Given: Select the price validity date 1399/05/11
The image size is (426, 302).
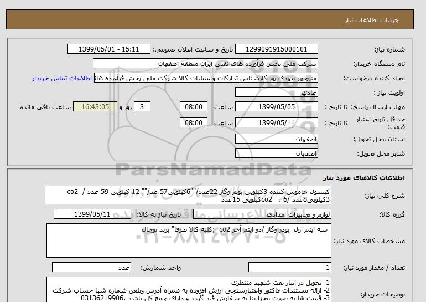Looking at the screenshot, I should tap(276, 122).
